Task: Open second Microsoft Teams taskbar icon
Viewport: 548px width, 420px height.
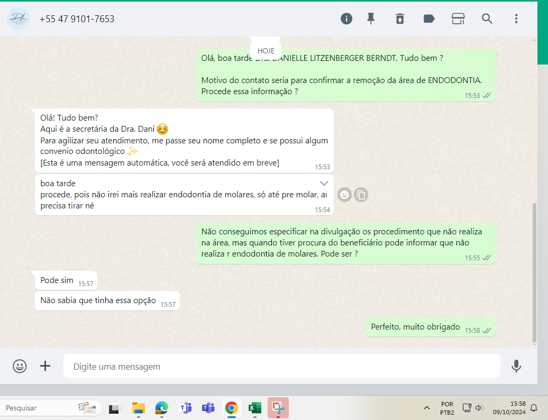Action: point(208,408)
